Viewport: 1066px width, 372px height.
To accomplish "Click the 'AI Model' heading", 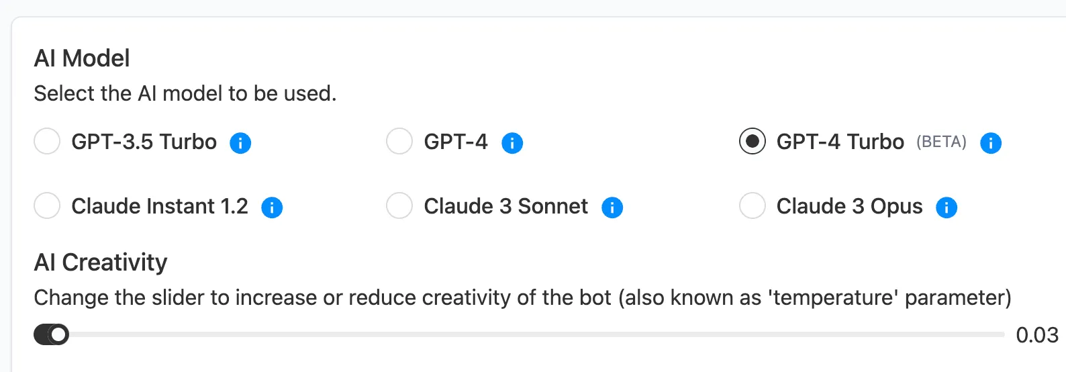I will click(82, 58).
